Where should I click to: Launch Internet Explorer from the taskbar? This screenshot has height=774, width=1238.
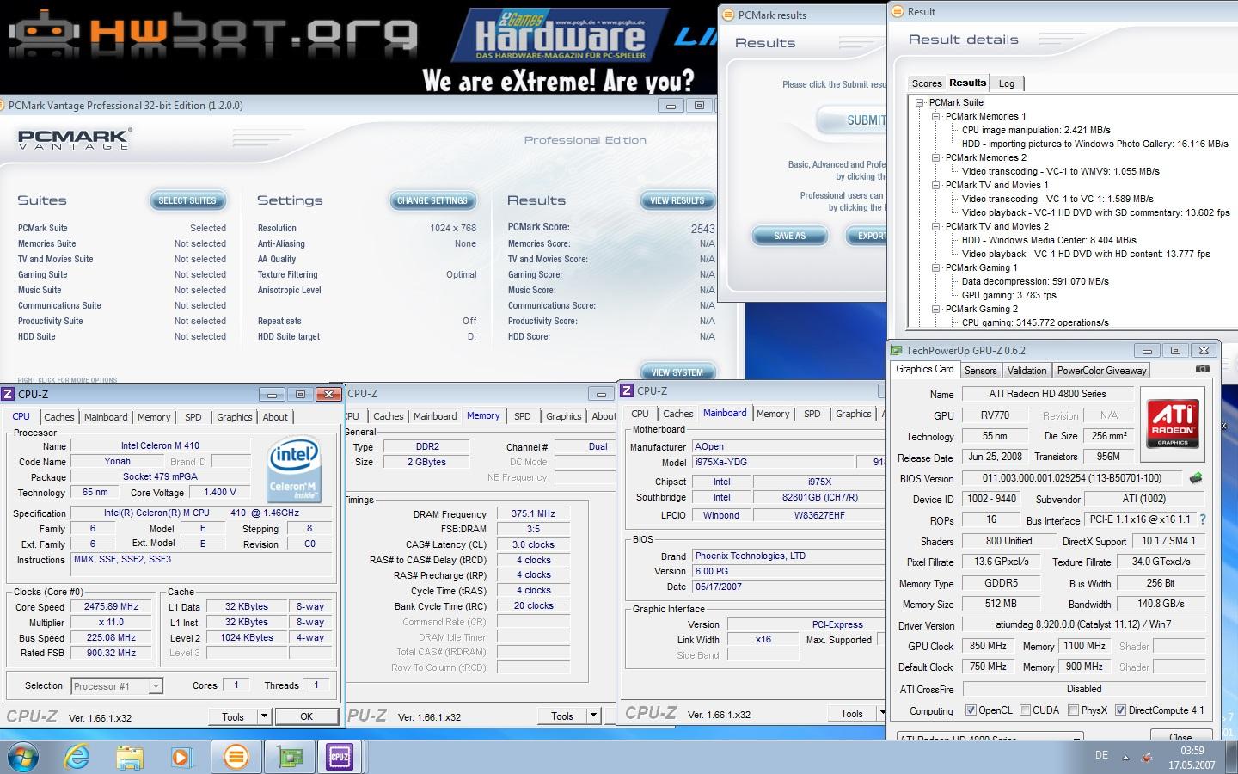[x=77, y=757]
